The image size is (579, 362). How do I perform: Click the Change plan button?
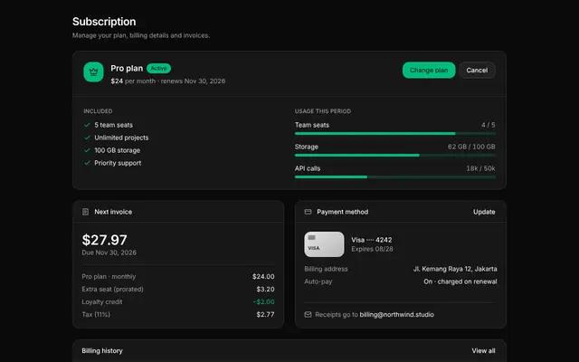pyautogui.click(x=429, y=71)
